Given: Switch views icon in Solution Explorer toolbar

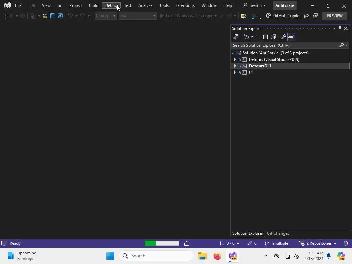Looking at the screenshot, I should [236, 37].
